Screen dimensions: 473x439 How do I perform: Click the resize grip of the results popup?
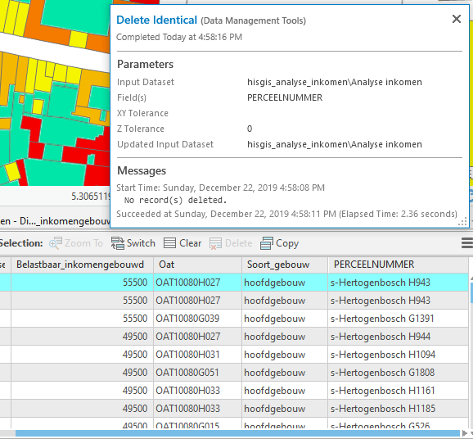[462, 222]
